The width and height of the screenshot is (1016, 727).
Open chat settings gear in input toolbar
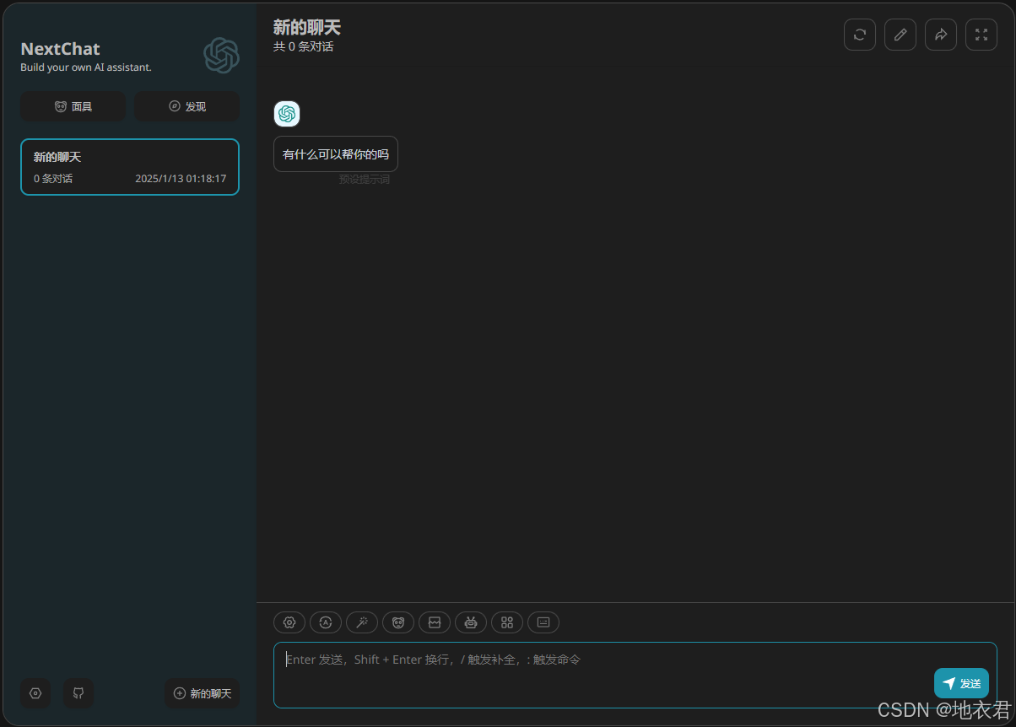(289, 622)
